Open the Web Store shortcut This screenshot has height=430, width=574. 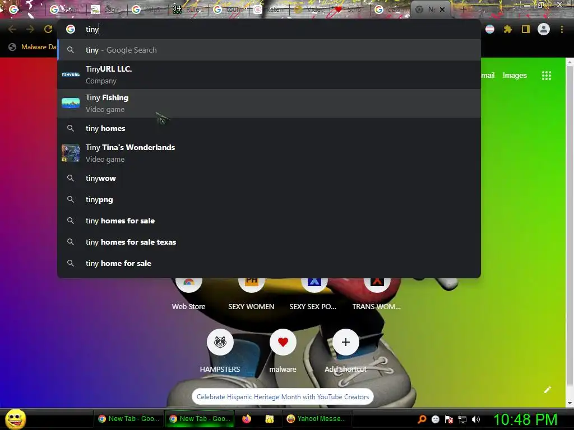tap(188, 293)
